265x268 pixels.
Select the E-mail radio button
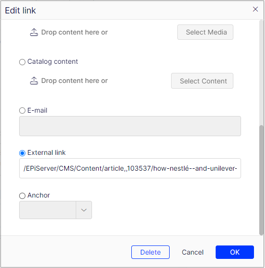22,110
